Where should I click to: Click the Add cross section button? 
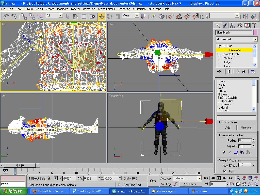[228, 127]
